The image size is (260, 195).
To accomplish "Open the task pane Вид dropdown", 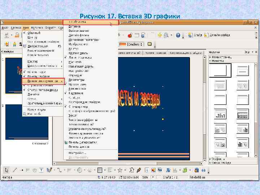I will pos(248,52).
